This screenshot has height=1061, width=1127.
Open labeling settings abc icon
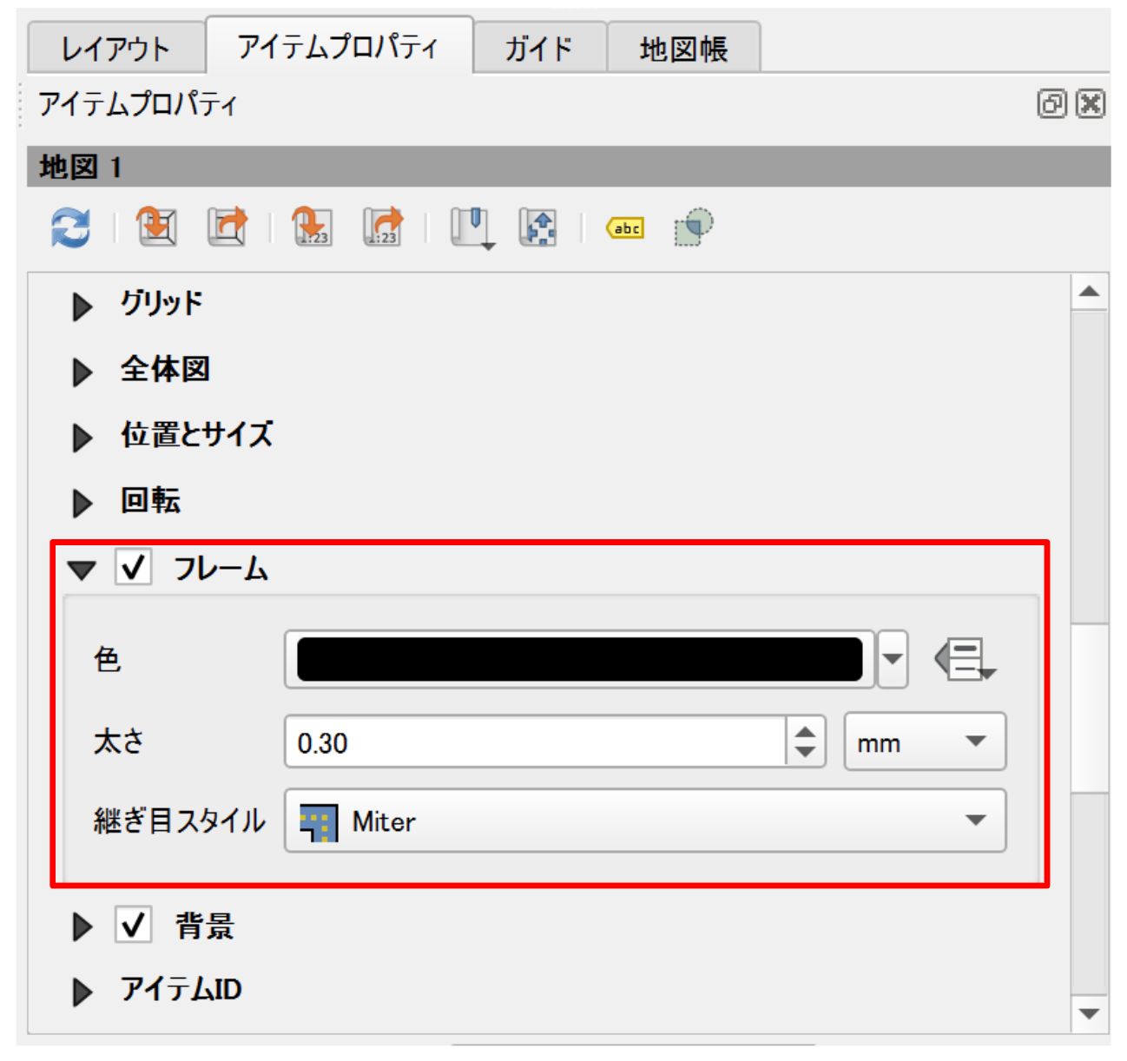pos(625,228)
